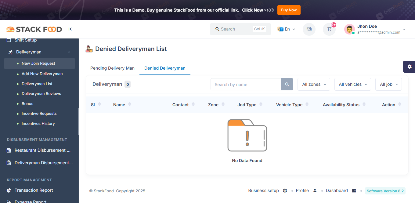Click the footer Profile person icon

315,190
